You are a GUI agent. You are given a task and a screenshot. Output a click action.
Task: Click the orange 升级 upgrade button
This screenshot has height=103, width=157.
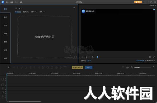click(138, 2)
